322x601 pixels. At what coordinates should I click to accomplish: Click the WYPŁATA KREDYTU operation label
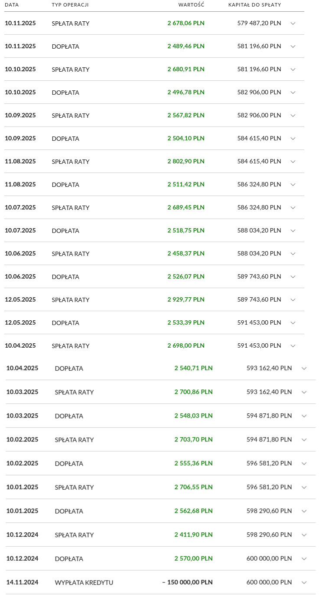click(x=84, y=583)
